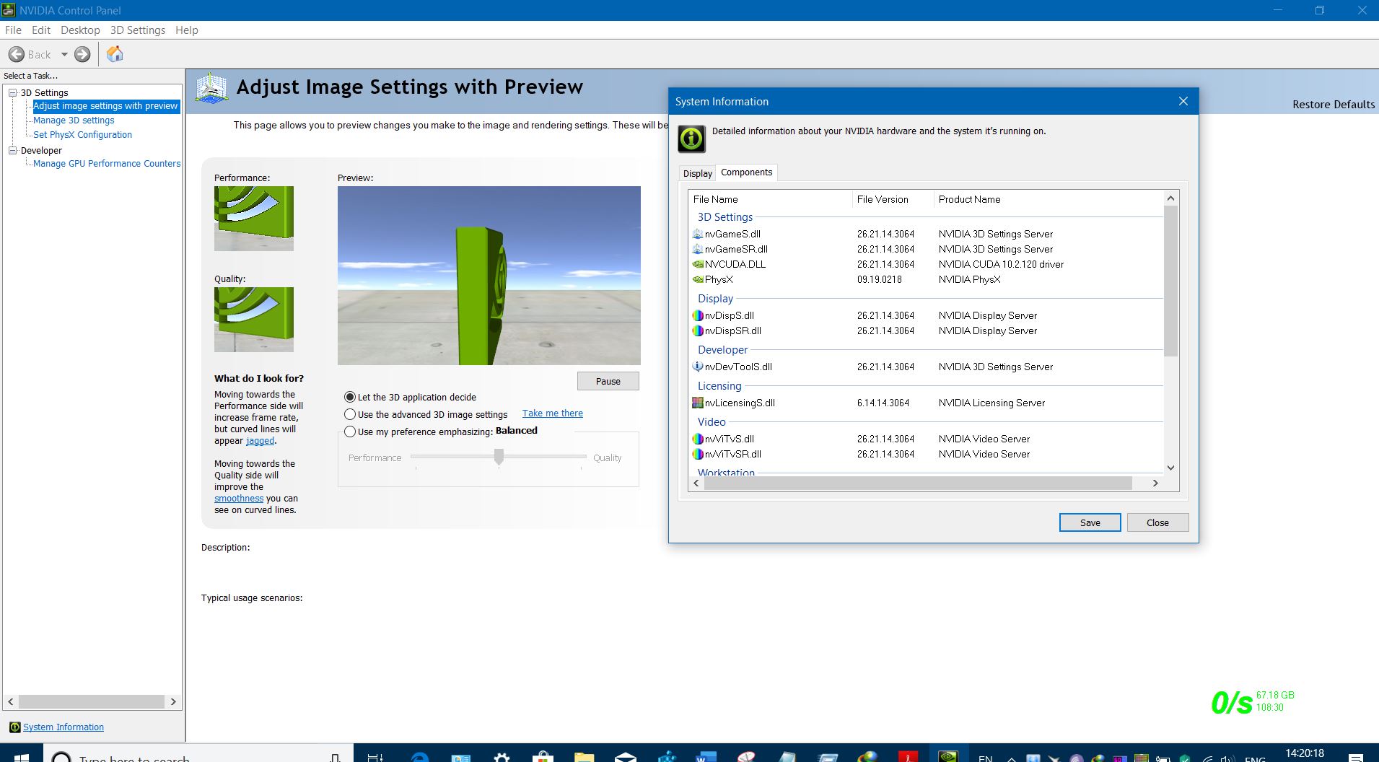Click the File Name column header

[771, 199]
